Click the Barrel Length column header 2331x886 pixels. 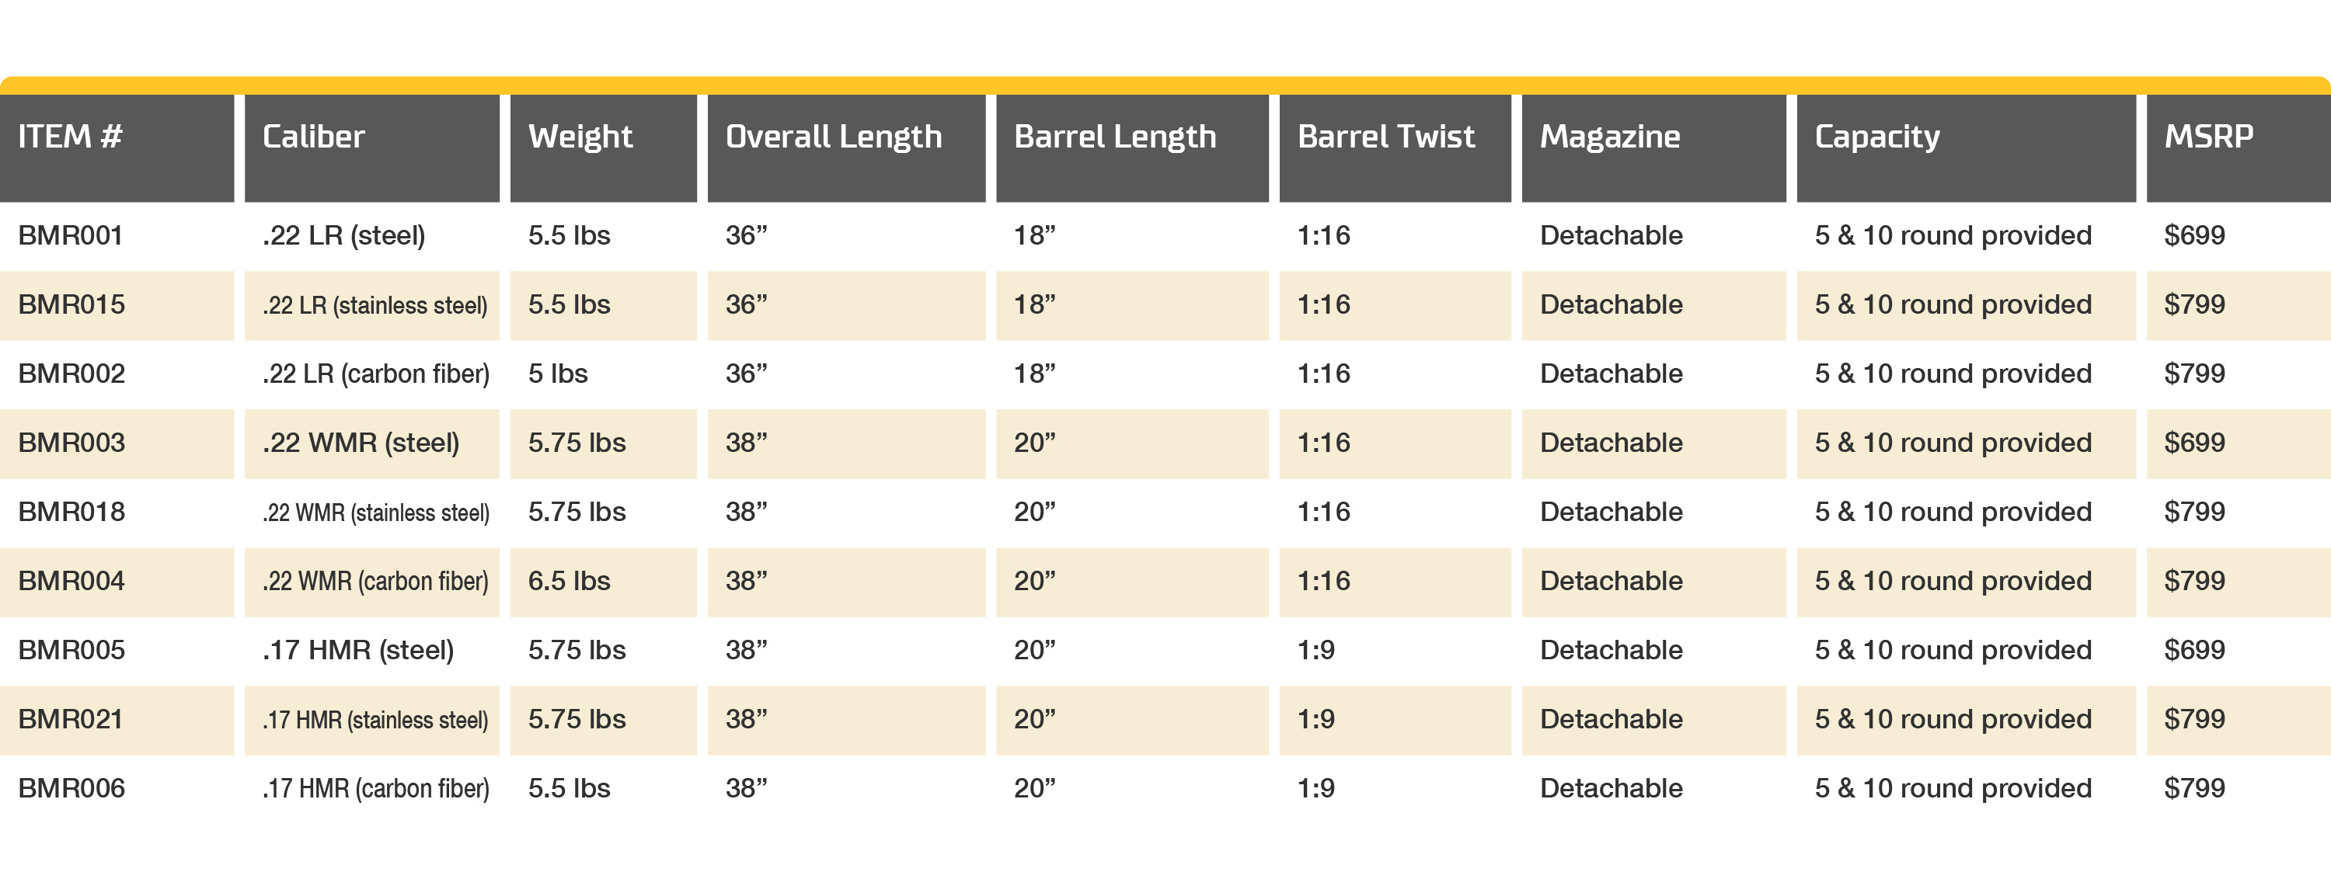tap(1132, 148)
